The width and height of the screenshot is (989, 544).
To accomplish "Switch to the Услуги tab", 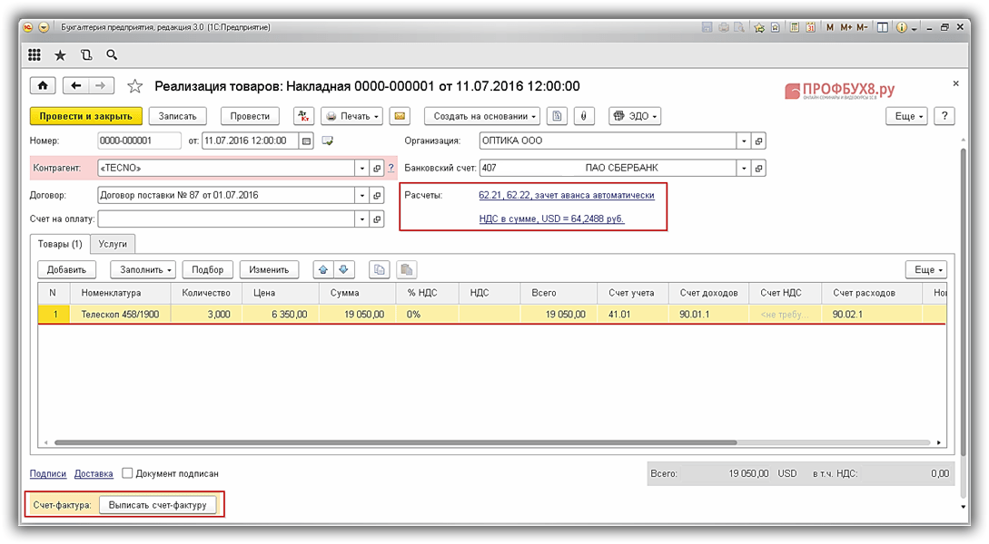I will click(114, 243).
